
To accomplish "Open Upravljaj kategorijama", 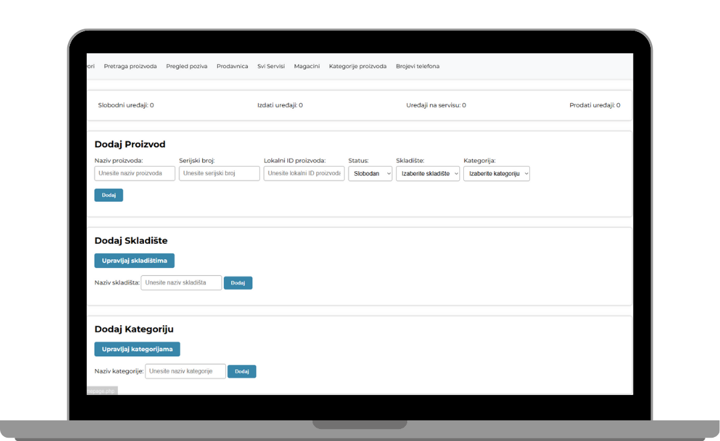I will tap(137, 349).
